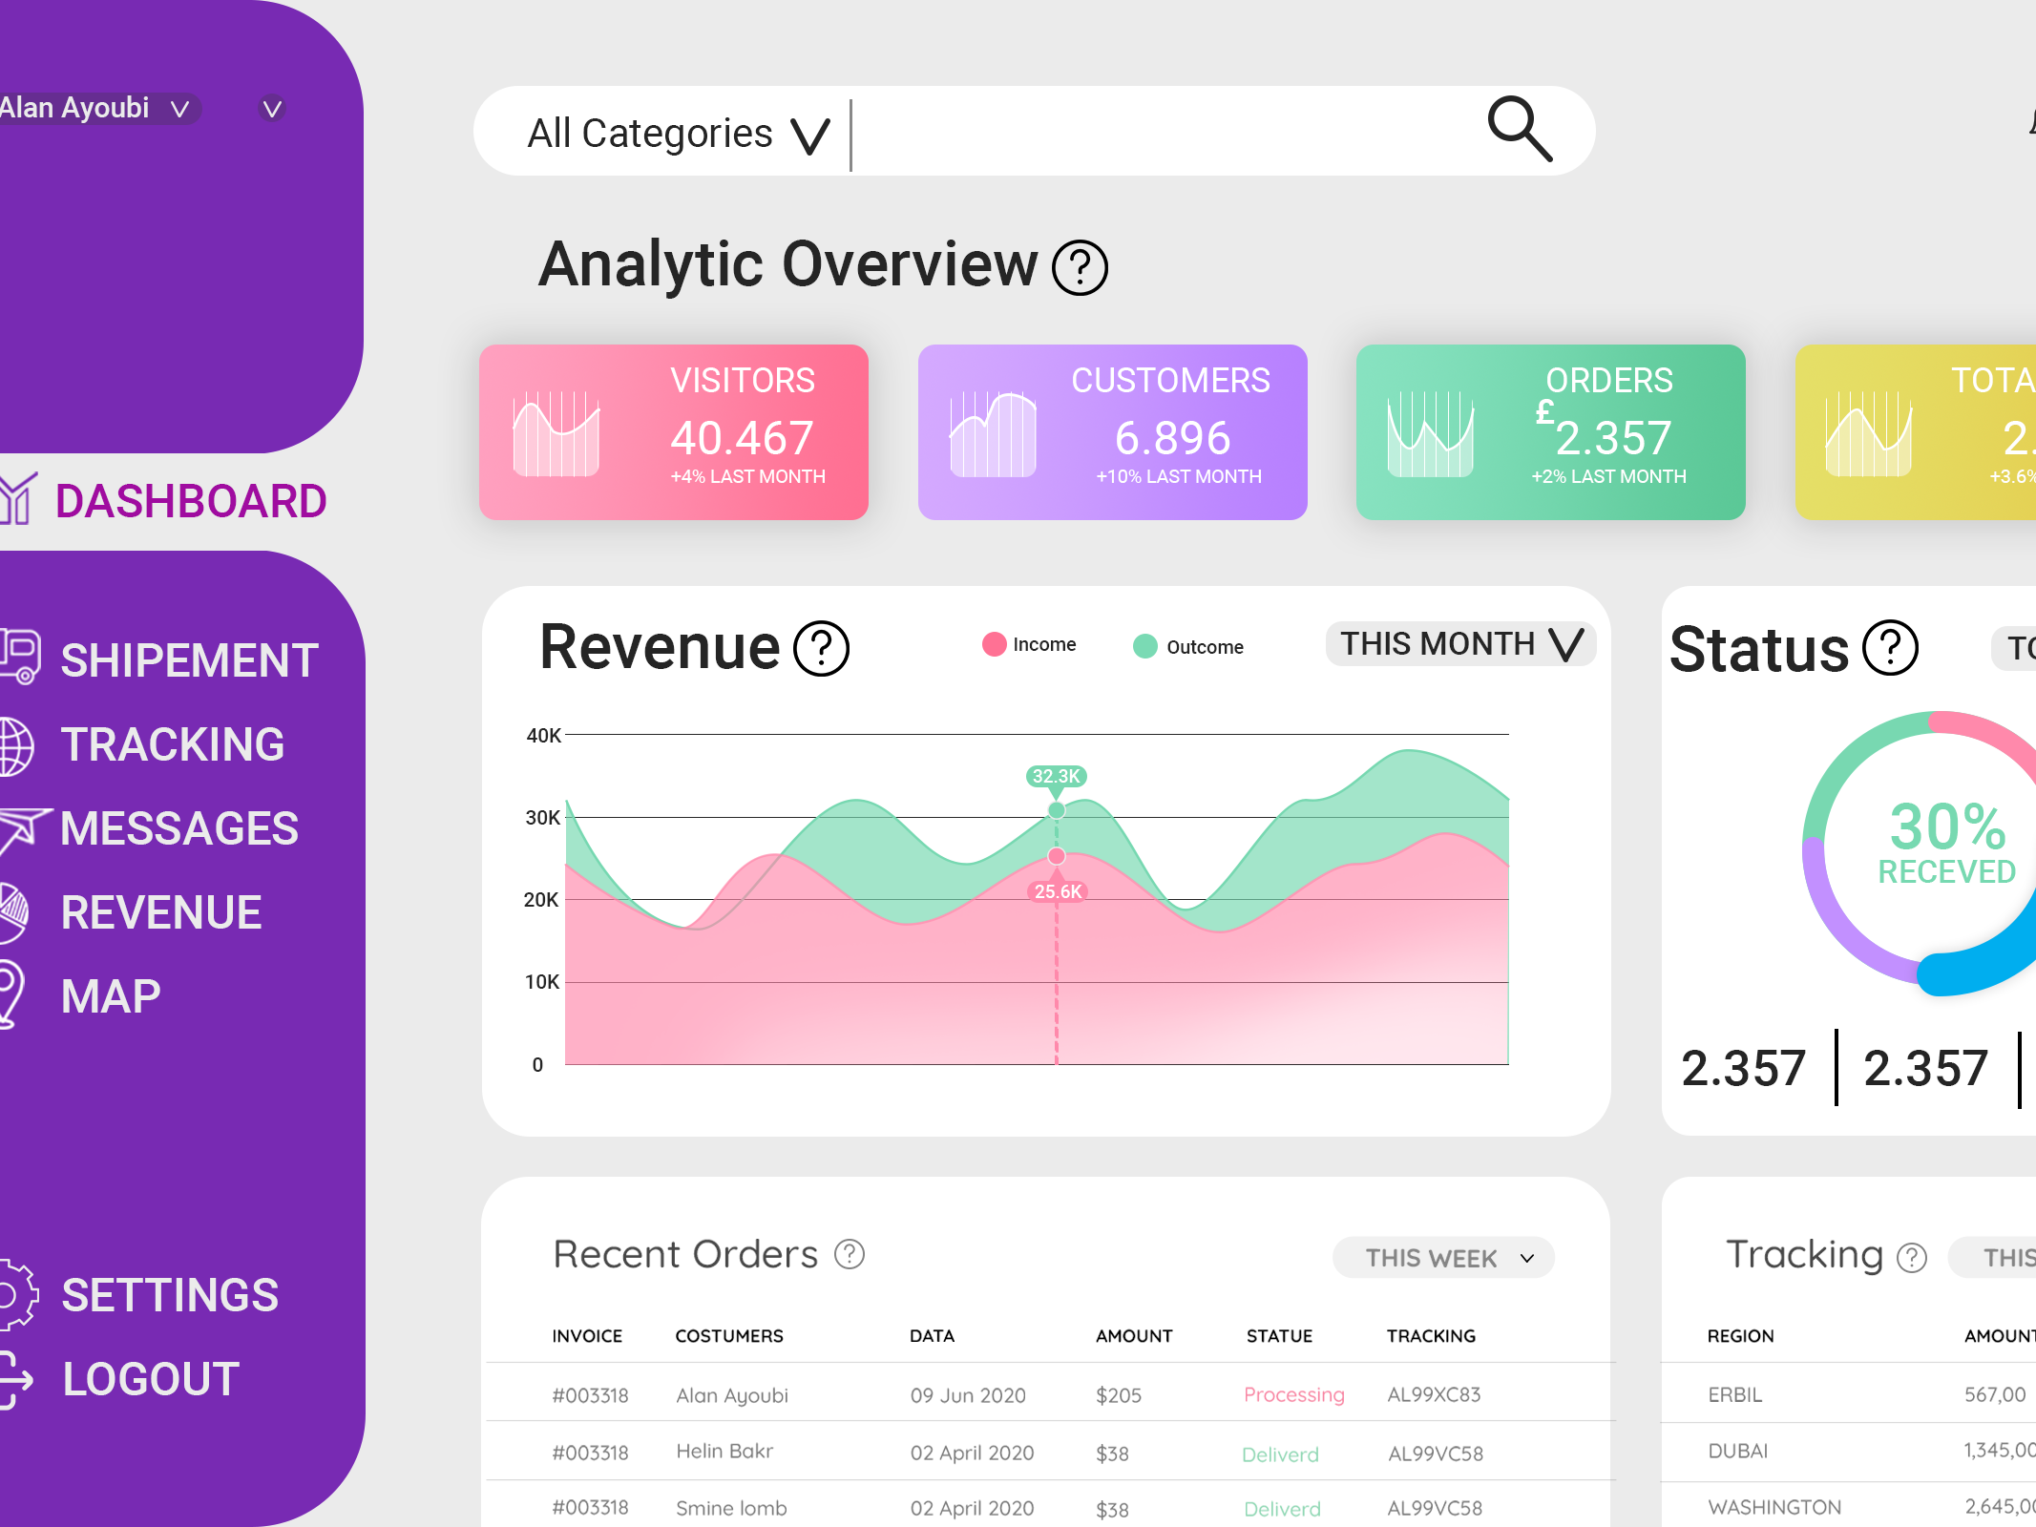The width and height of the screenshot is (2036, 1527).
Task: Open the Revenue help icon
Action: [x=822, y=649]
